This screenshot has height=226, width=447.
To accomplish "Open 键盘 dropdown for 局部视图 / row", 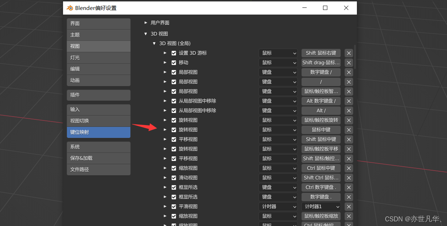I will [278, 82].
